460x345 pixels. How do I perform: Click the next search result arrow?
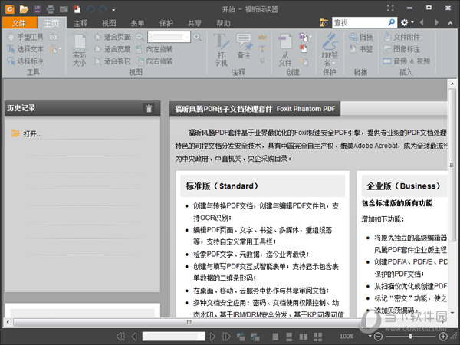click(x=436, y=22)
